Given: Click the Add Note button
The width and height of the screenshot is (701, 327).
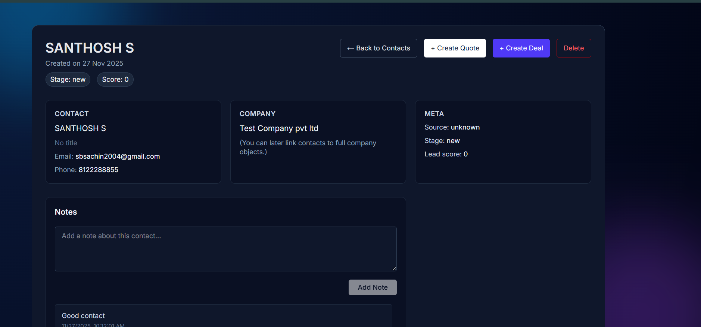Looking at the screenshot, I should tap(373, 287).
